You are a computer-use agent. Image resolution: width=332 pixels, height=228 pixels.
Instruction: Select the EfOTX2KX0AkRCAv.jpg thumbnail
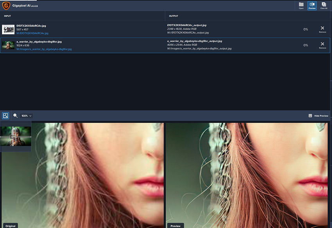(x=8, y=29)
